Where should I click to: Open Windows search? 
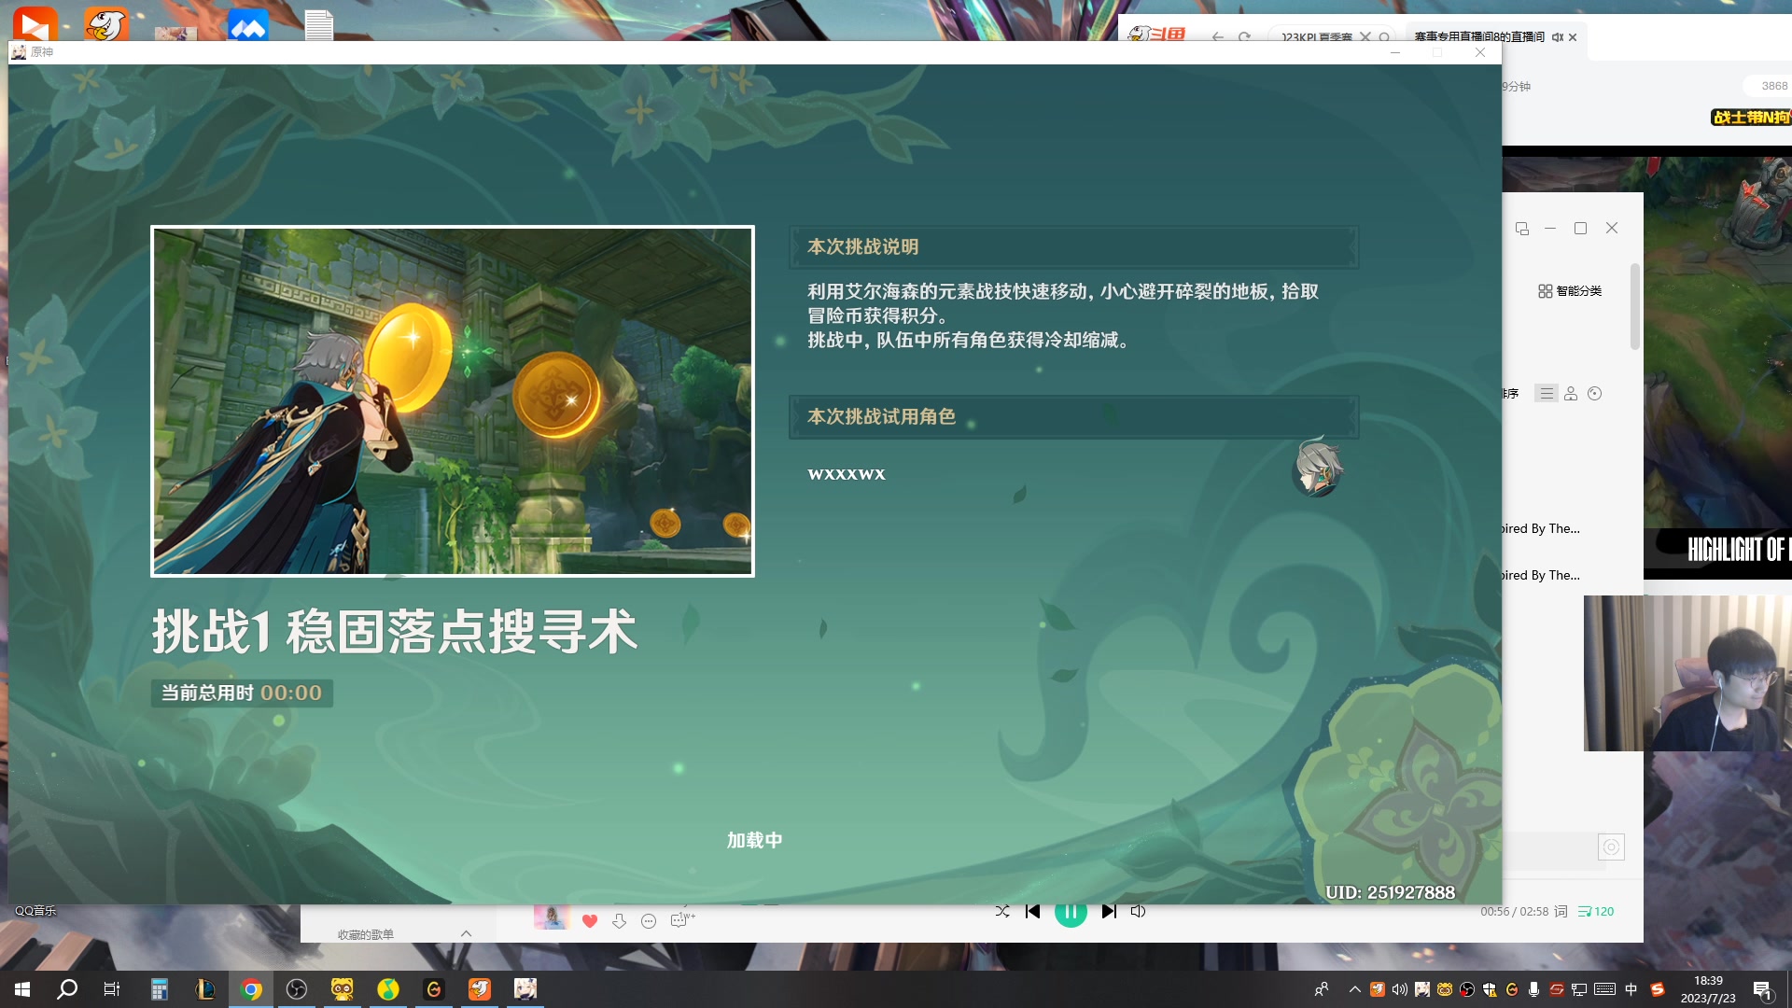click(67, 989)
